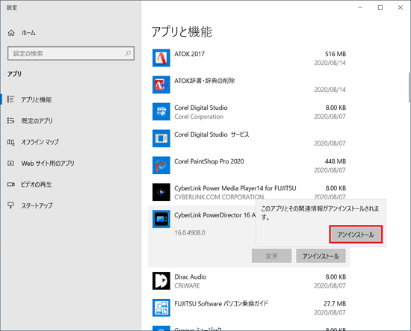This screenshot has width=411, height=331.
Task: Select ATOK 2017 app name
Action: click(190, 54)
